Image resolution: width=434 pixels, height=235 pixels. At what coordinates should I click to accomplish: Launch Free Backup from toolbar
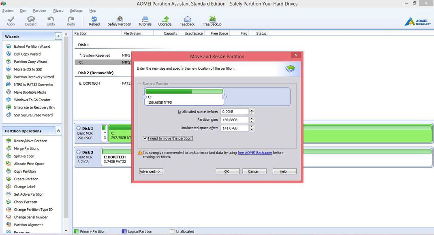[x=212, y=21]
